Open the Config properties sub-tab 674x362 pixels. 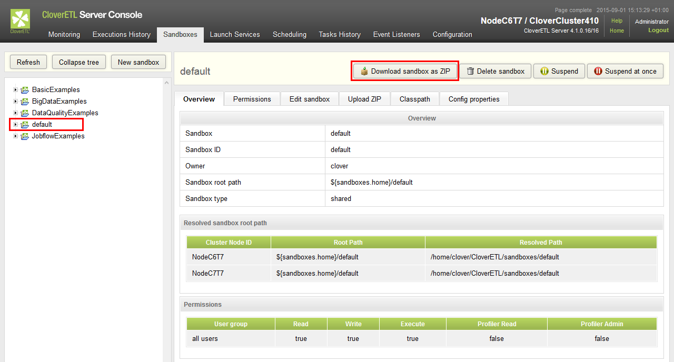click(x=474, y=99)
